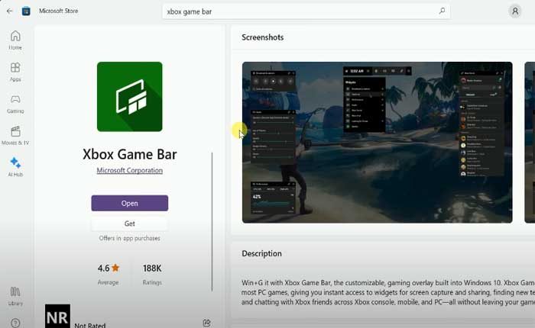Viewport: 535px width, 328px height.
Task: Click the share icon
Action: 207,323
